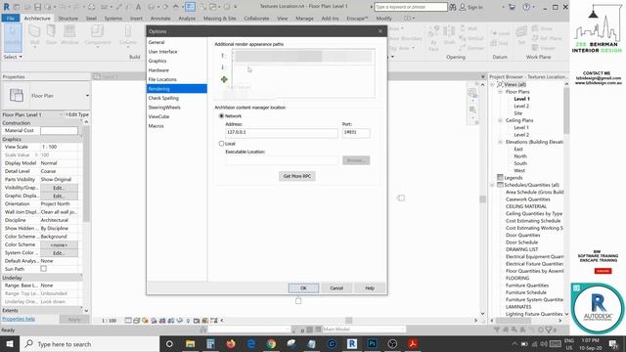The height and width of the screenshot is (352, 626).
Task: Select the Door tool in the ribbon
Action: click(51, 34)
